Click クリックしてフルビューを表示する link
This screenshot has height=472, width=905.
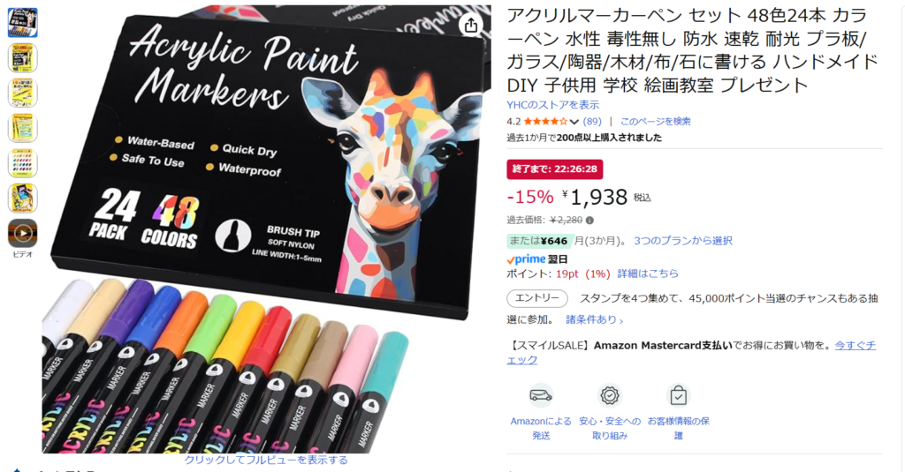[266, 460]
